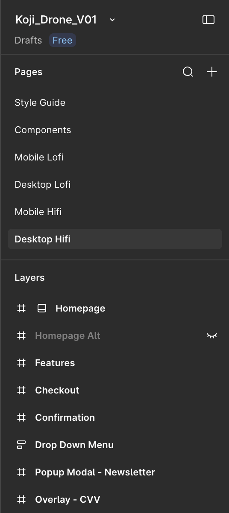Image resolution: width=229 pixels, height=513 pixels.
Task: Select the Homepage Alt layer name
Action: (x=68, y=335)
